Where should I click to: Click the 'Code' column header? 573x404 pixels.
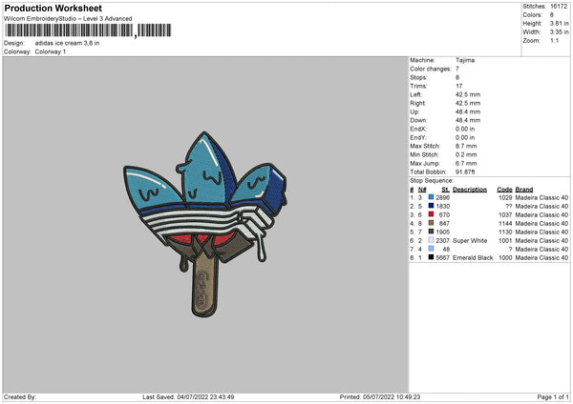[504, 190]
